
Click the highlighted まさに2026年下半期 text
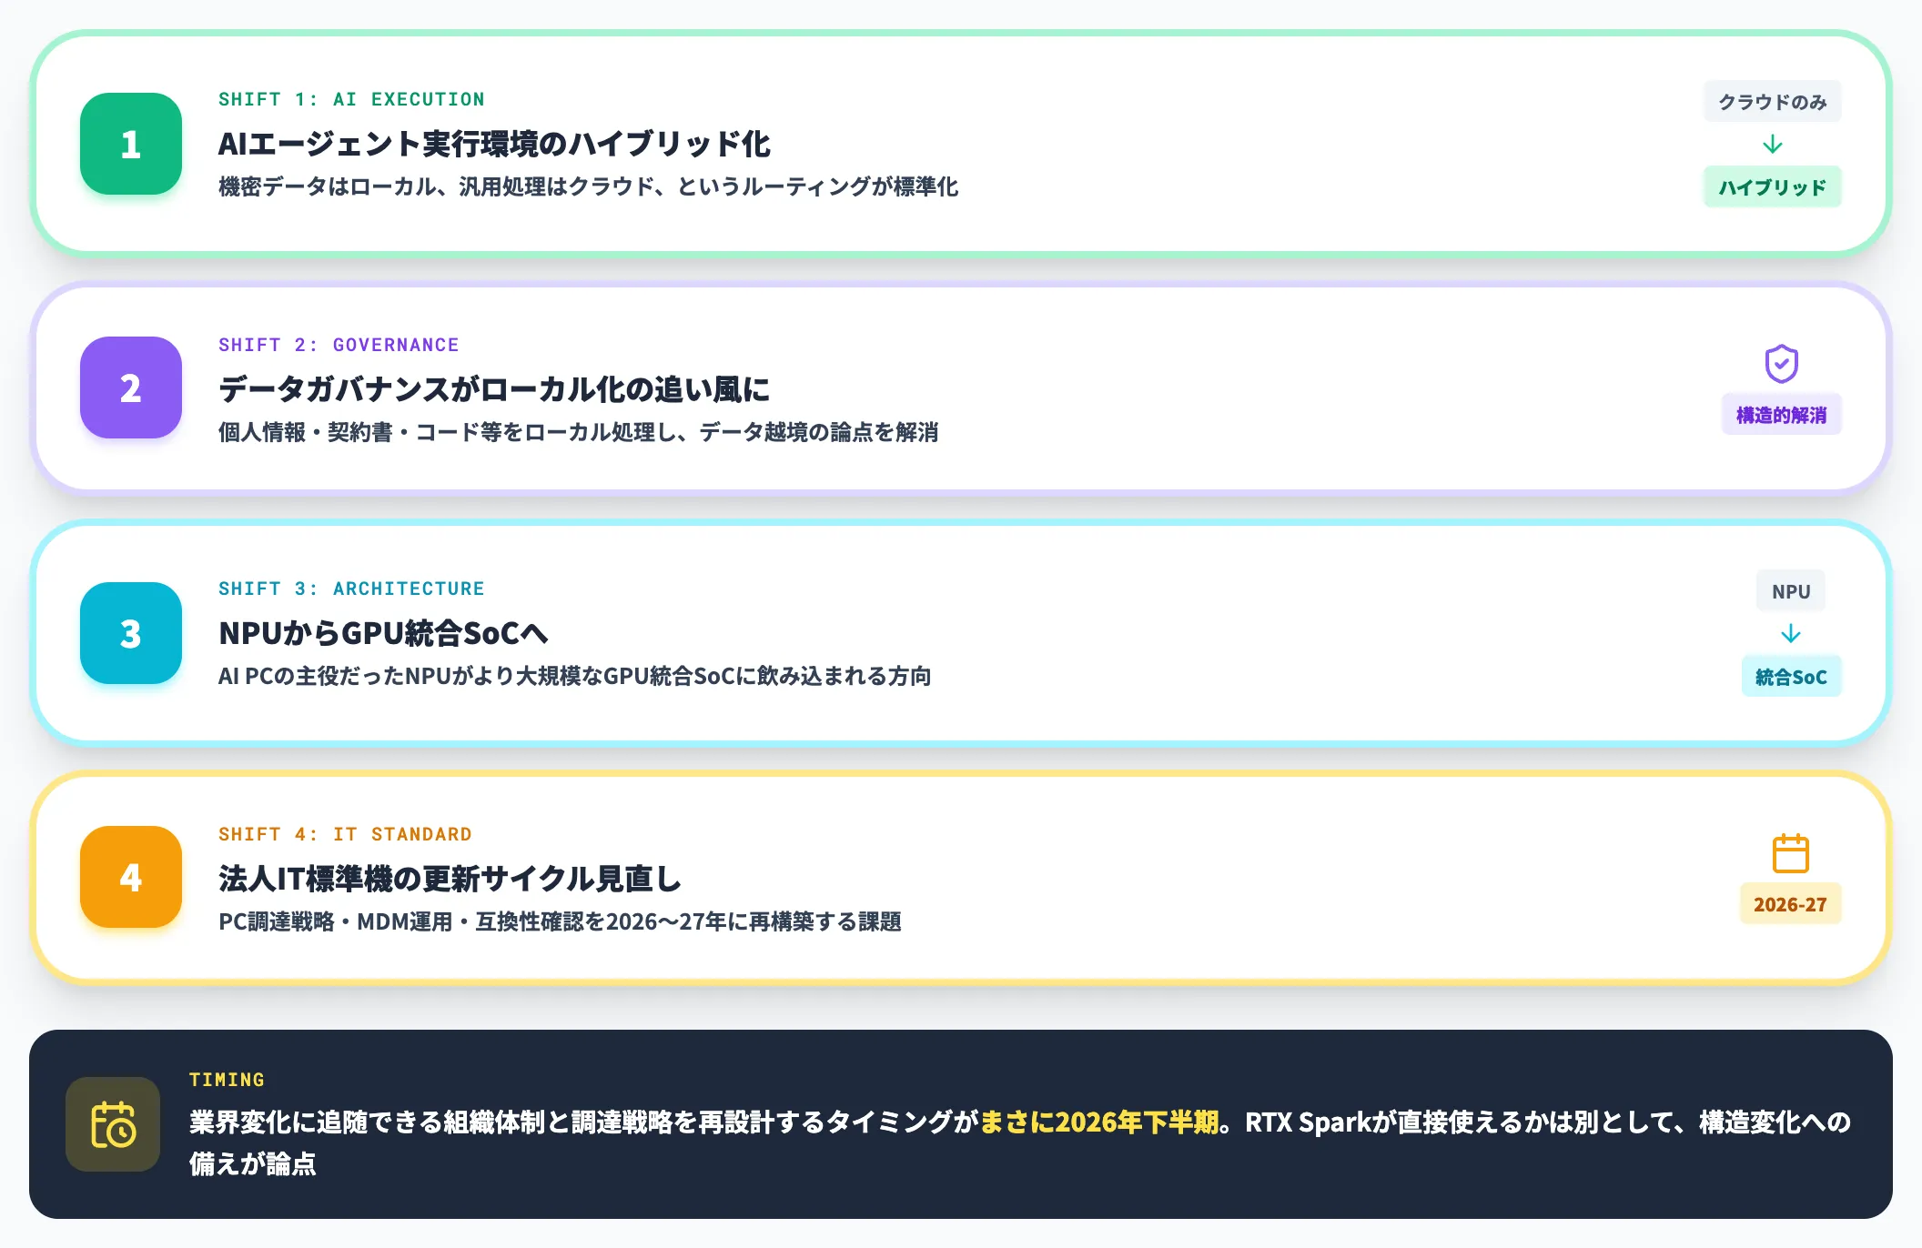(1098, 1122)
